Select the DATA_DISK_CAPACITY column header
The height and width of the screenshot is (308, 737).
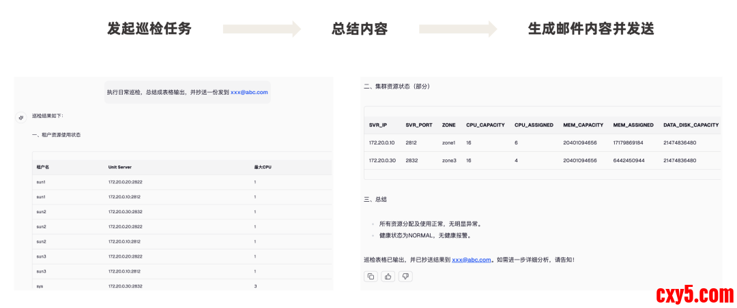[x=691, y=125]
